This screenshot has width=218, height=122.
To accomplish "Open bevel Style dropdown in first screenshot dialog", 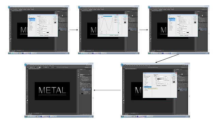I will [43, 18].
